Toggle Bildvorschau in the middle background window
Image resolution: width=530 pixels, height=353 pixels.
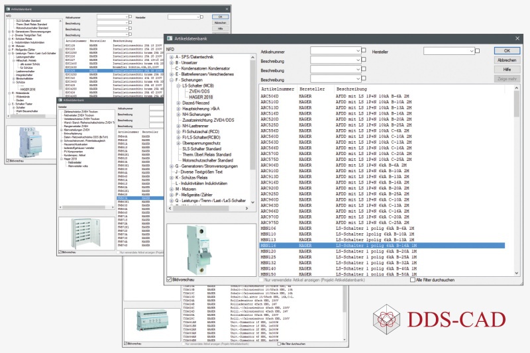60,252
